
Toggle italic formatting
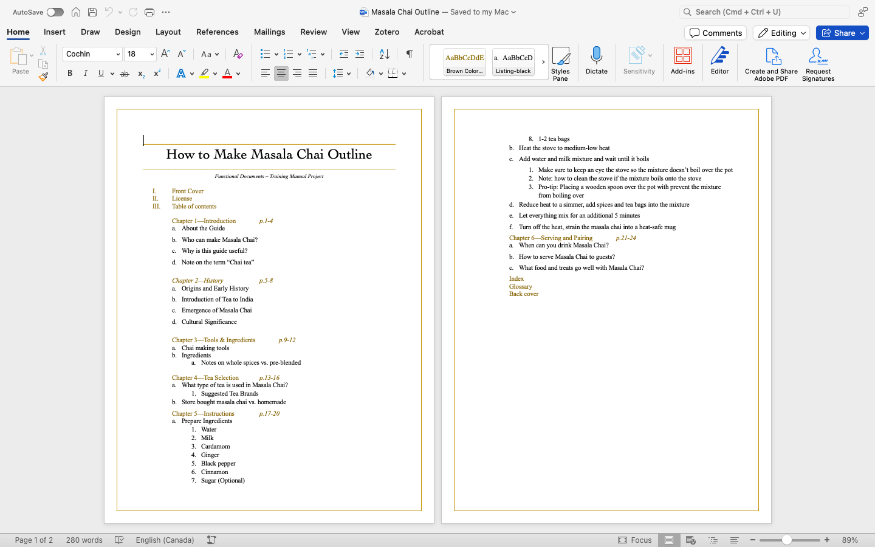pyautogui.click(x=86, y=74)
